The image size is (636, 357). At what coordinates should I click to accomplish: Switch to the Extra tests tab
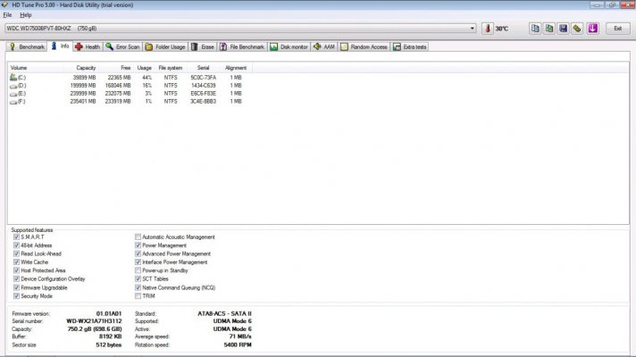(410, 47)
